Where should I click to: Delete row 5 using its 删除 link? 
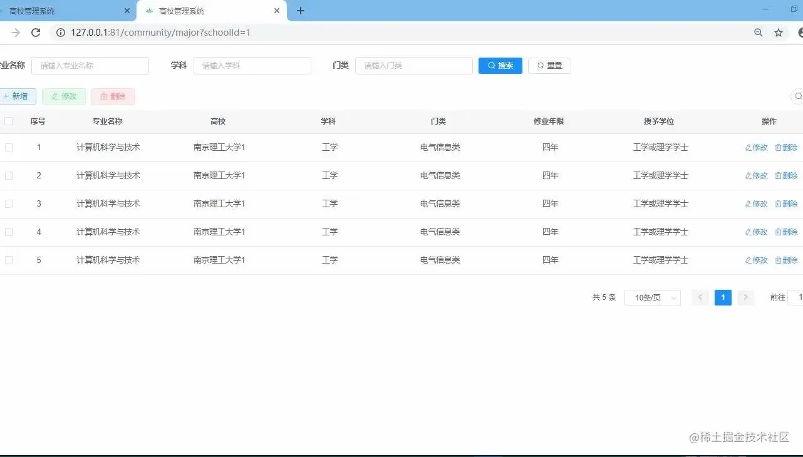[x=787, y=260]
